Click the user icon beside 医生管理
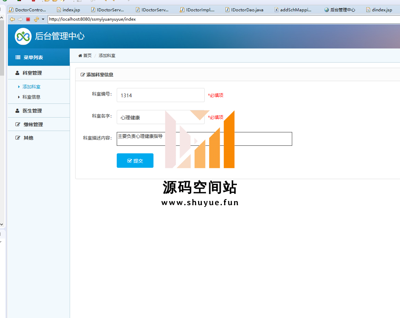Image resolution: width=400 pixels, height=318 pixels. 18,111
